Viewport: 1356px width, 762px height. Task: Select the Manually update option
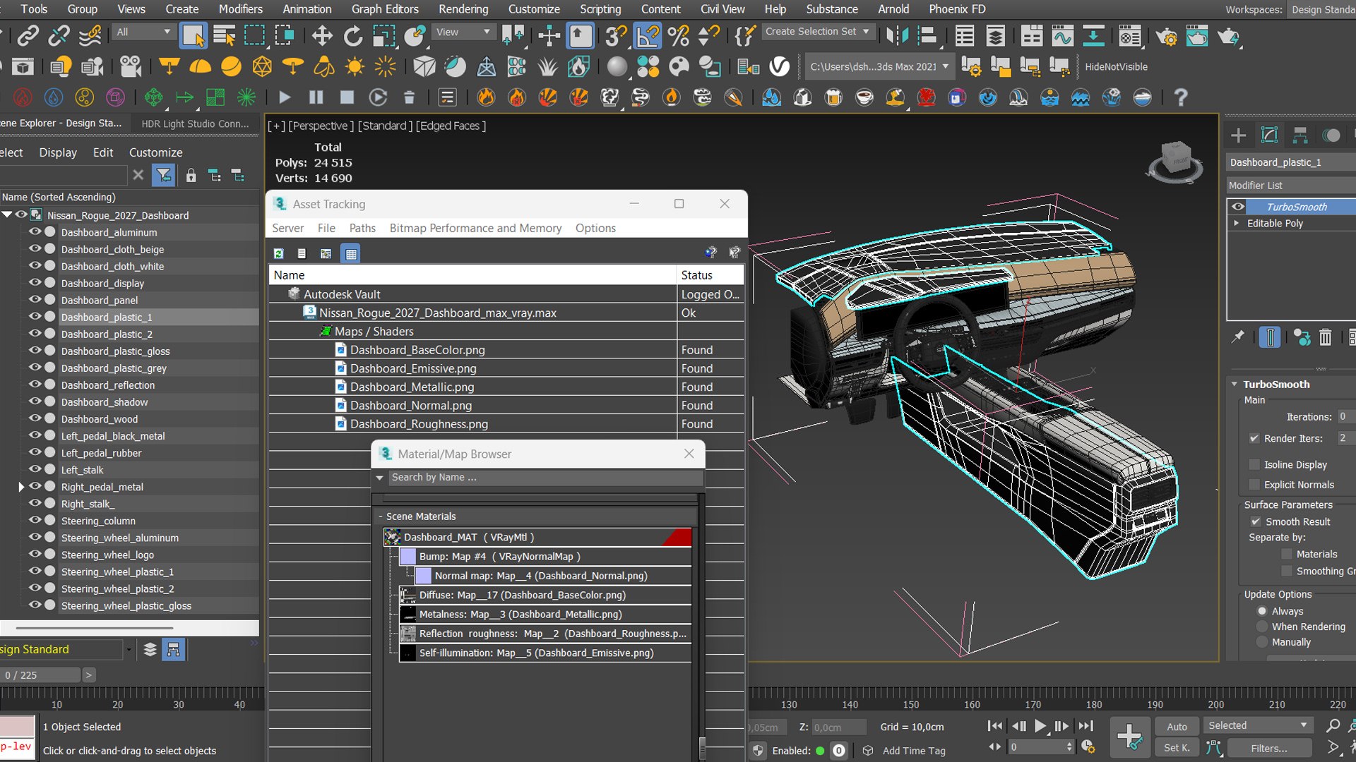tap(1262, 642)
